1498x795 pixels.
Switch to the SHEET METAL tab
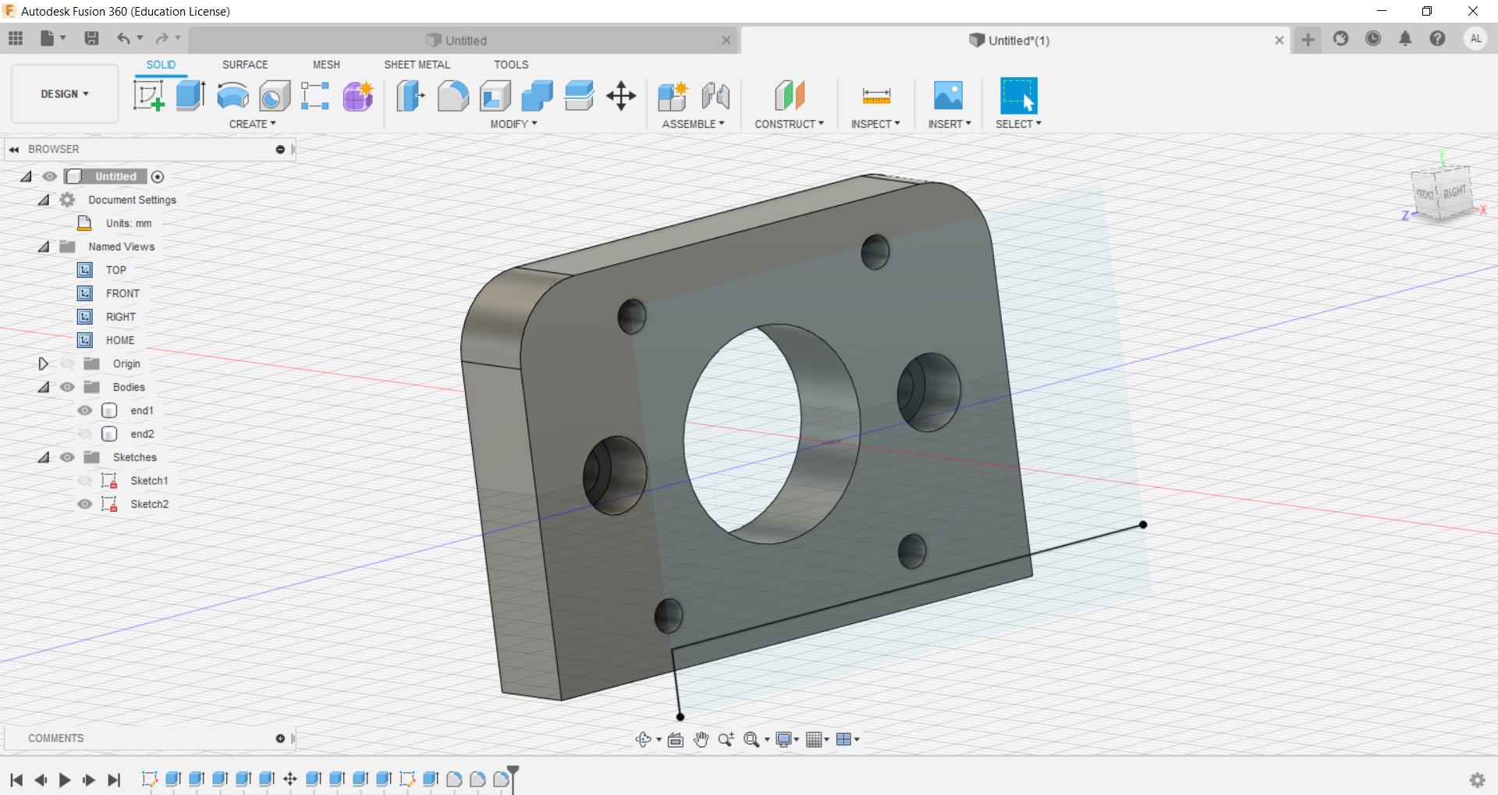point(417,65)
